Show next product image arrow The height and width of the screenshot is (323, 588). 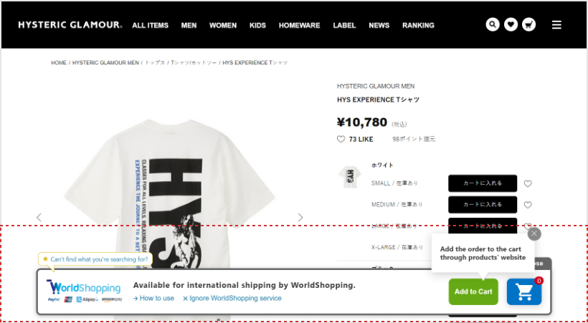tap(300, 217)
